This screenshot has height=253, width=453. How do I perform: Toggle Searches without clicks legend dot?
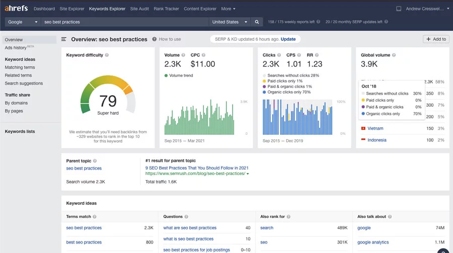[264, 75]
